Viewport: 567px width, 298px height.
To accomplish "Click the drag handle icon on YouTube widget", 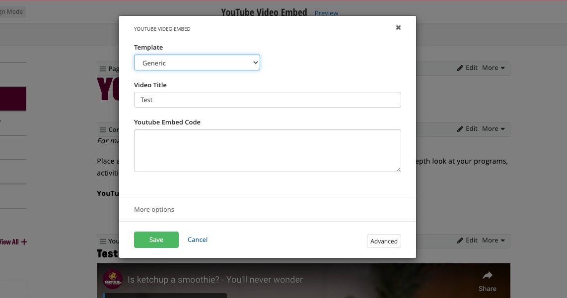I will click(103, 241).
